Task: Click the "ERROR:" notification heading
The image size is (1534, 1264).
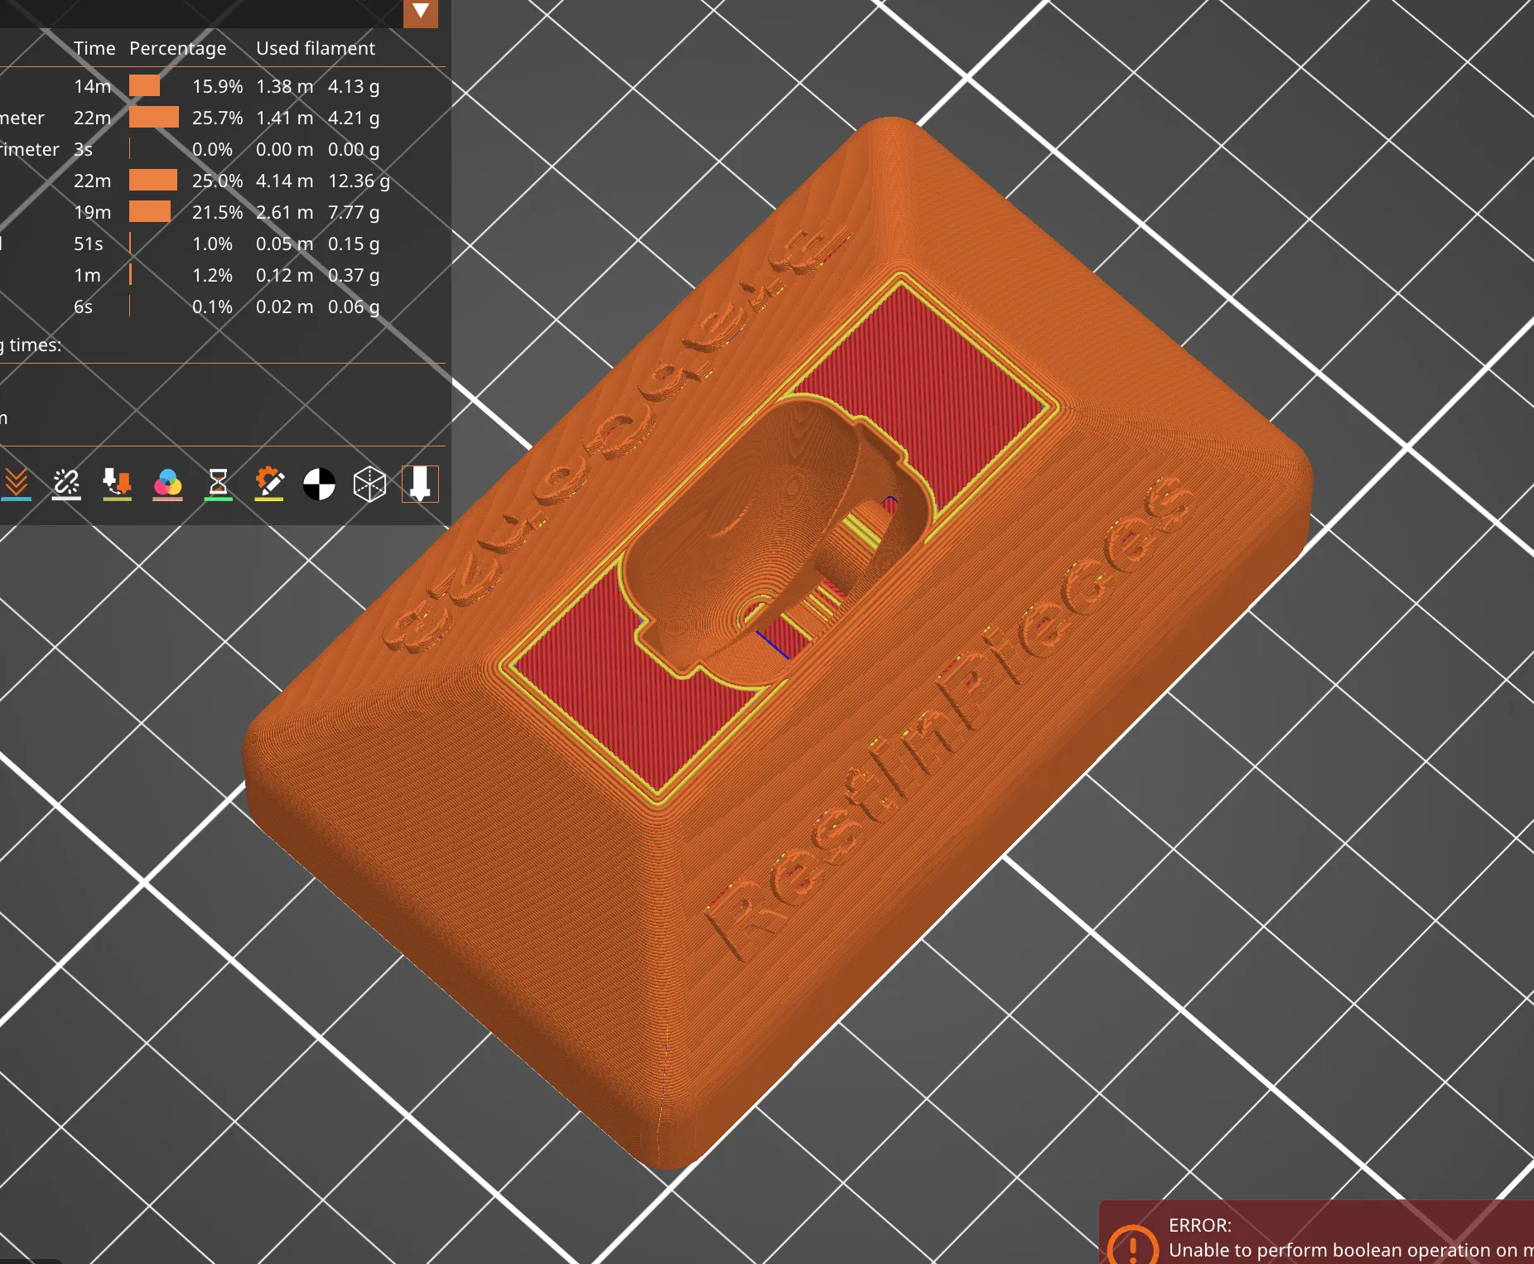Action: (x=1200, y=1225)
